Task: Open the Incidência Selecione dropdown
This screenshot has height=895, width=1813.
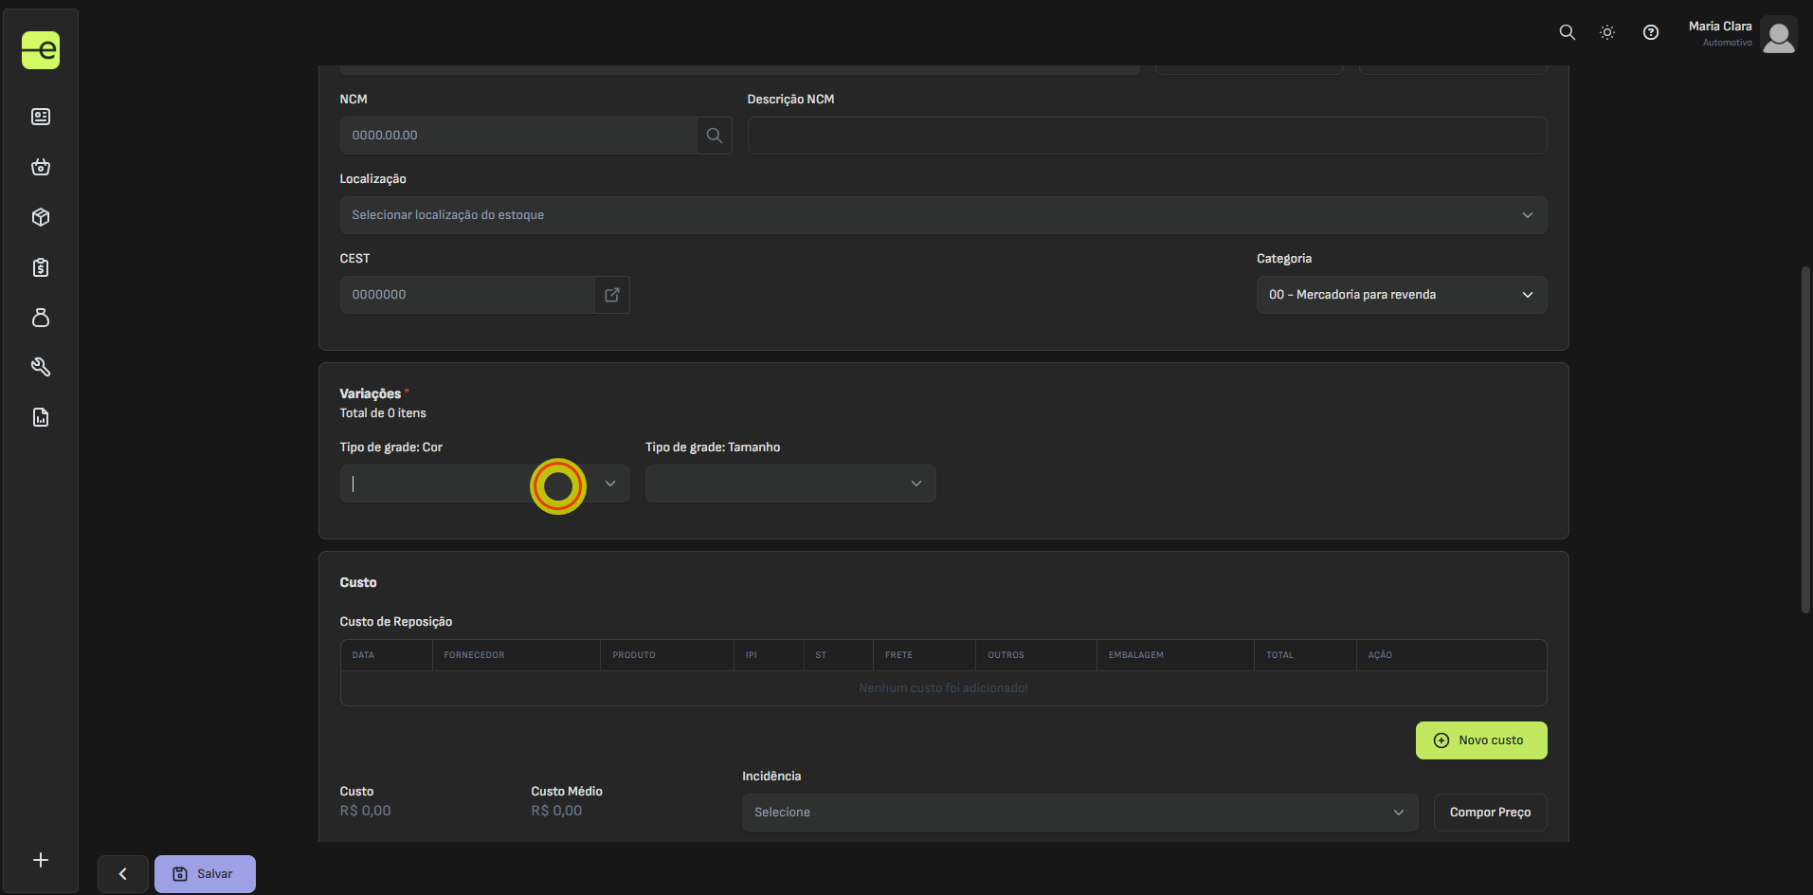Action: [1079, 813]
